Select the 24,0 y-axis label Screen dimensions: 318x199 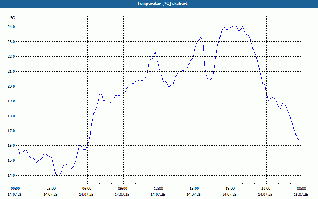pyautogui.click(x=11, y=27)
